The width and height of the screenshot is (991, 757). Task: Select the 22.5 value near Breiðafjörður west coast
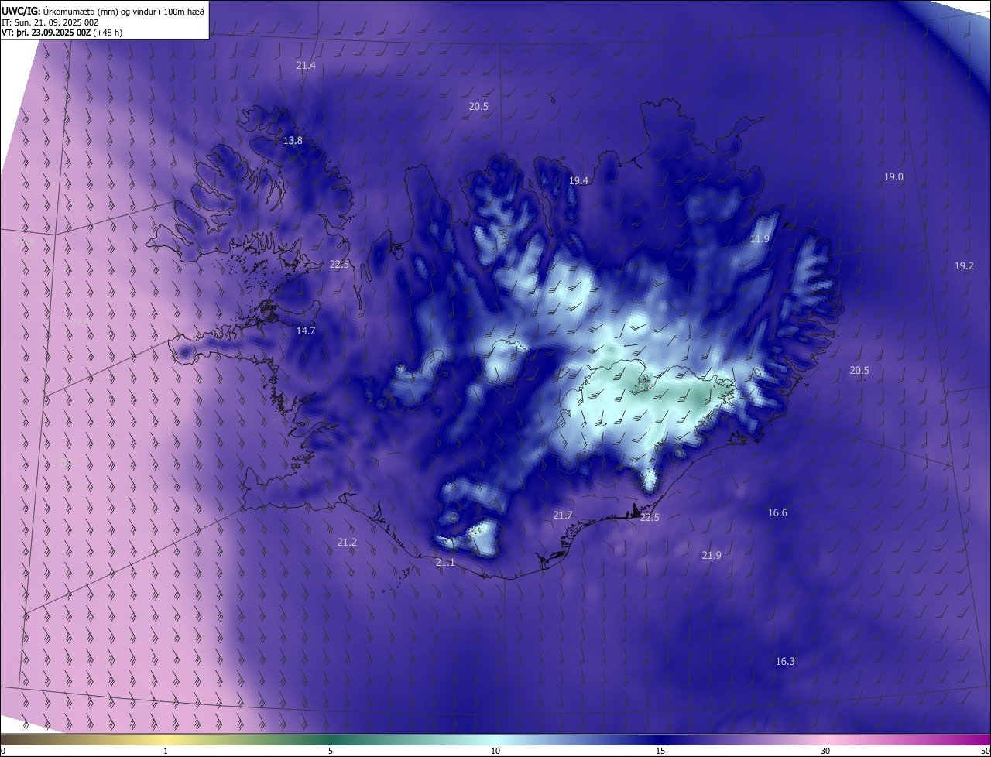(339, 265)
